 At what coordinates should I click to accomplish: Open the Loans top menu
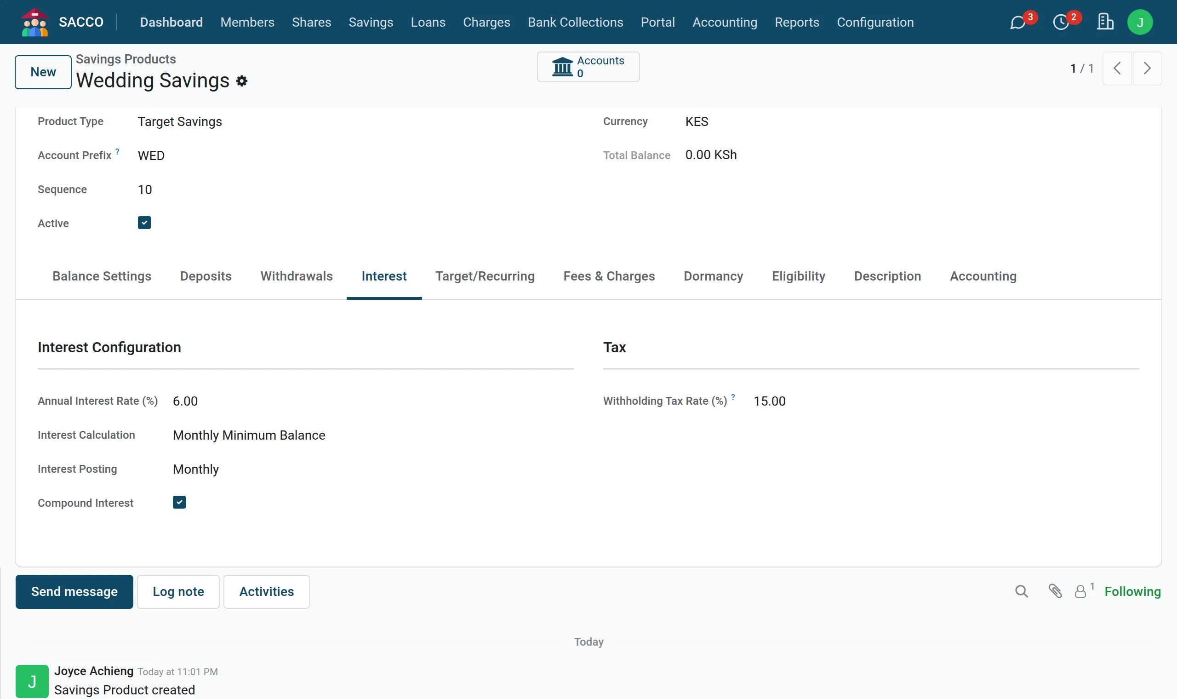(x=428, y=22)
